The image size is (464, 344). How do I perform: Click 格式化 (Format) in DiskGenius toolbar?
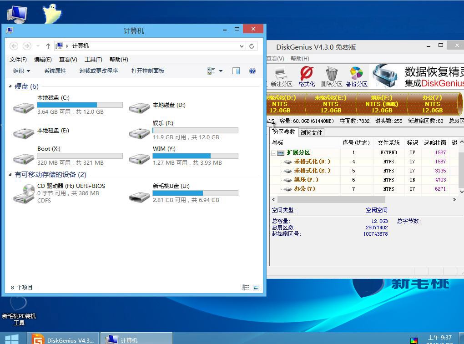click(307, 77)
